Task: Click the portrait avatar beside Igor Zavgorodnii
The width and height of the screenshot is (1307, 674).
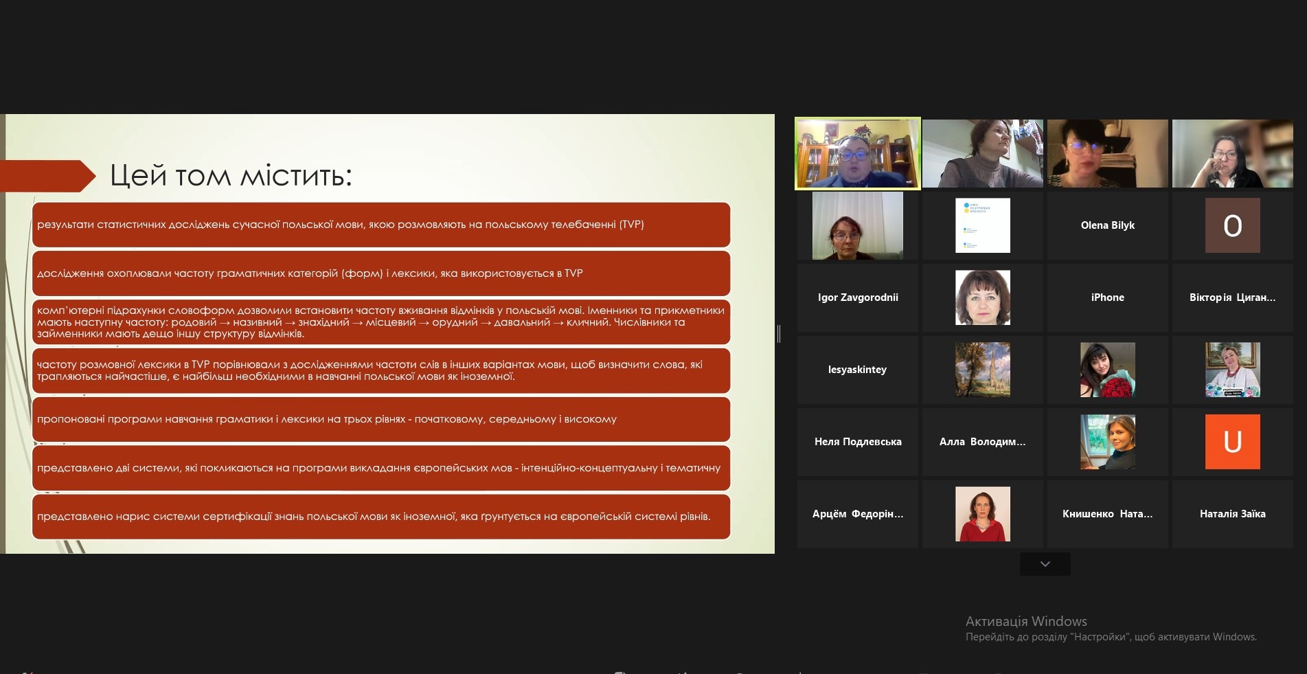Action: pos(982,297)
